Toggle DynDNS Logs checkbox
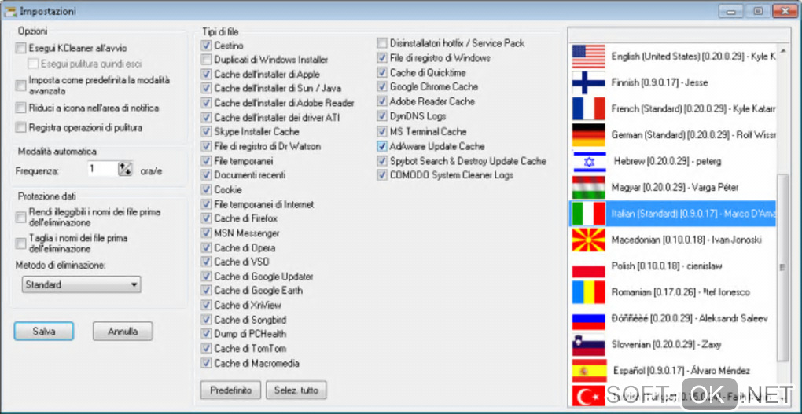 click(x=382, y=116)
